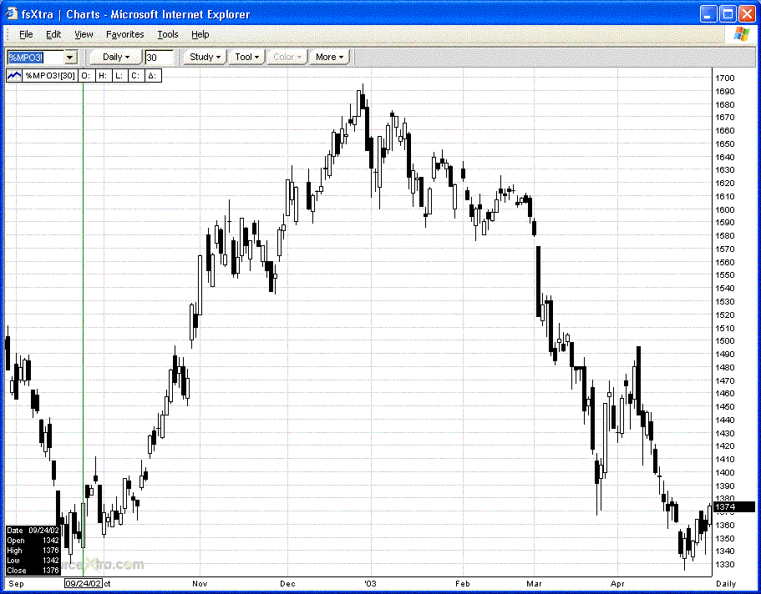Click the '03 label on time axis
This screenshot has width=761, height=594.
tap(370, 583)
